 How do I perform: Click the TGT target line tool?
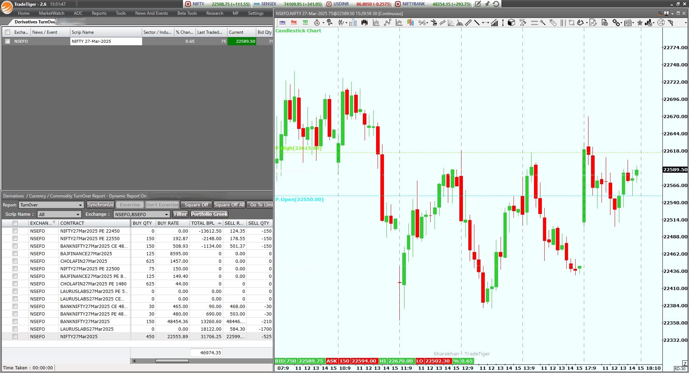(305, 22)
